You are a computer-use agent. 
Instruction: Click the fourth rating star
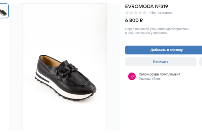140,13
